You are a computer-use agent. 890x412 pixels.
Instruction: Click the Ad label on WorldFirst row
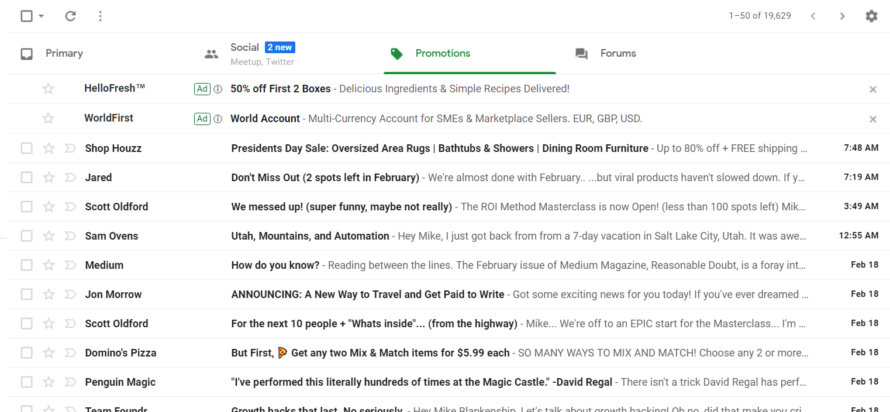[202, 119]
